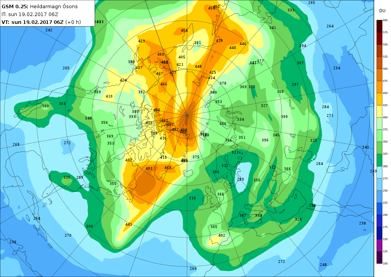Select the magenta 125–150 legend band
This screenshot has height=277, width=391.
pyautogui.click(x=379, y=245)
